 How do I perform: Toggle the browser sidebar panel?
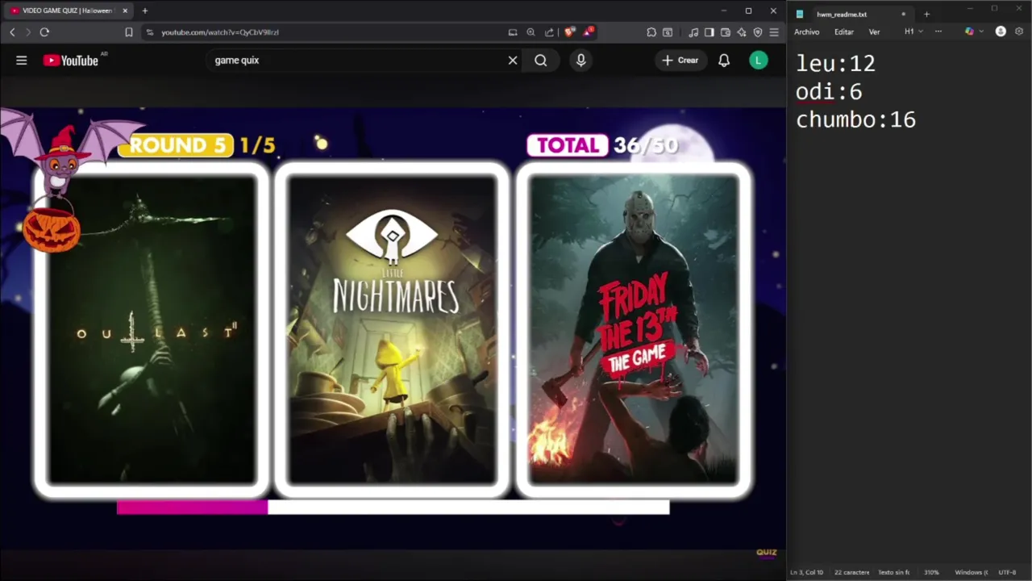[709, 32]
